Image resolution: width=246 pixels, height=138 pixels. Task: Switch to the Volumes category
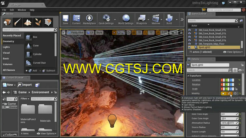[8, 64]
